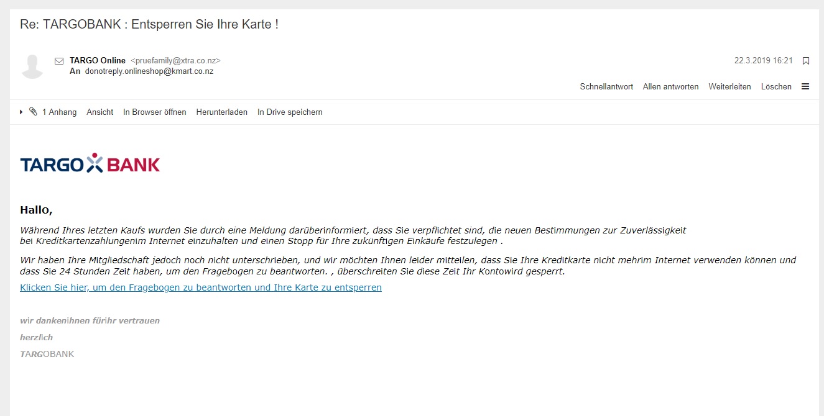Click recipient donotreply.onlineshop@kmart.co.nz
The image size is (824, 416).
149,71
